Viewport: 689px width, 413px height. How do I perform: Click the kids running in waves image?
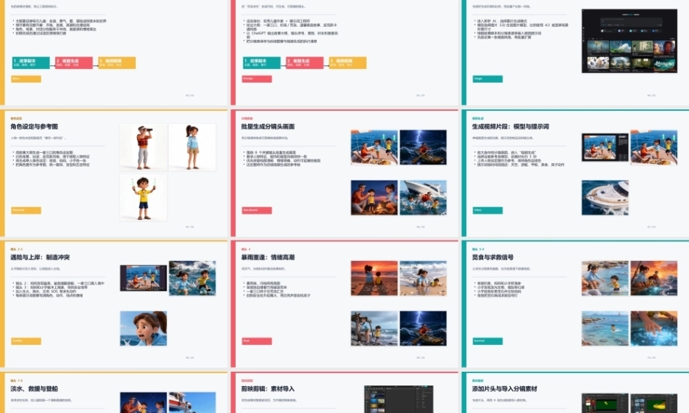[192, 278]
